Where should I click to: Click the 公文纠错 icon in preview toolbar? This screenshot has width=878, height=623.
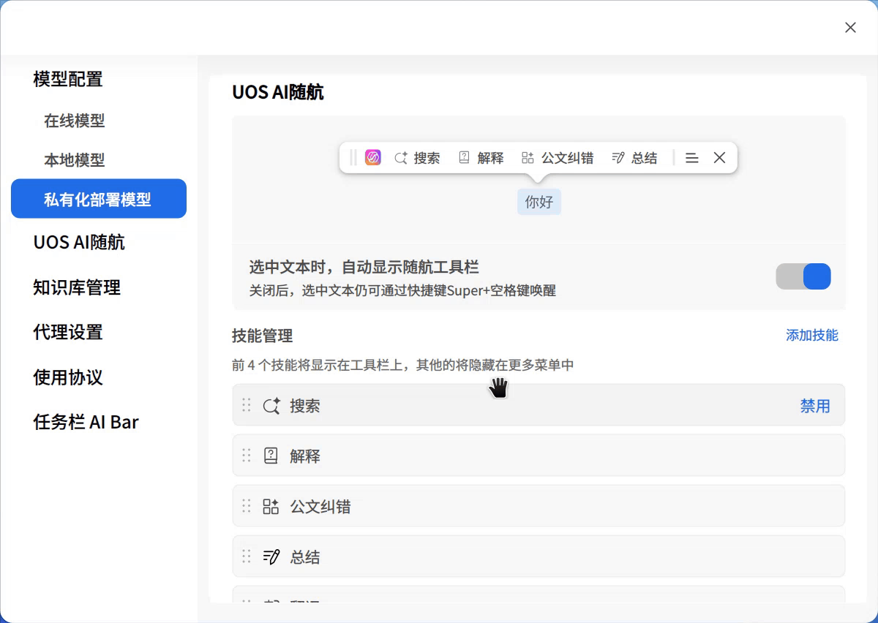[x=528, y=158]
